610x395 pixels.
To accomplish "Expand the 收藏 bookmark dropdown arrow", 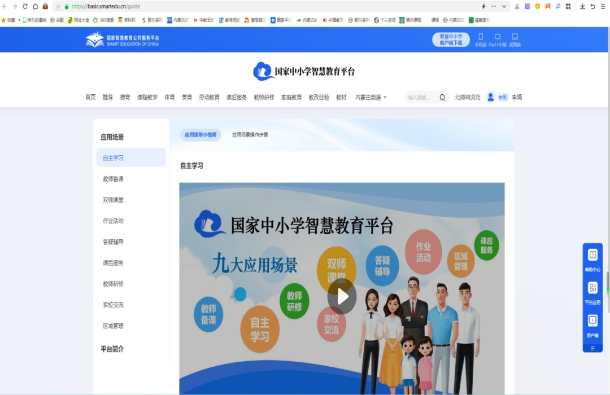I will click(19, 20).
